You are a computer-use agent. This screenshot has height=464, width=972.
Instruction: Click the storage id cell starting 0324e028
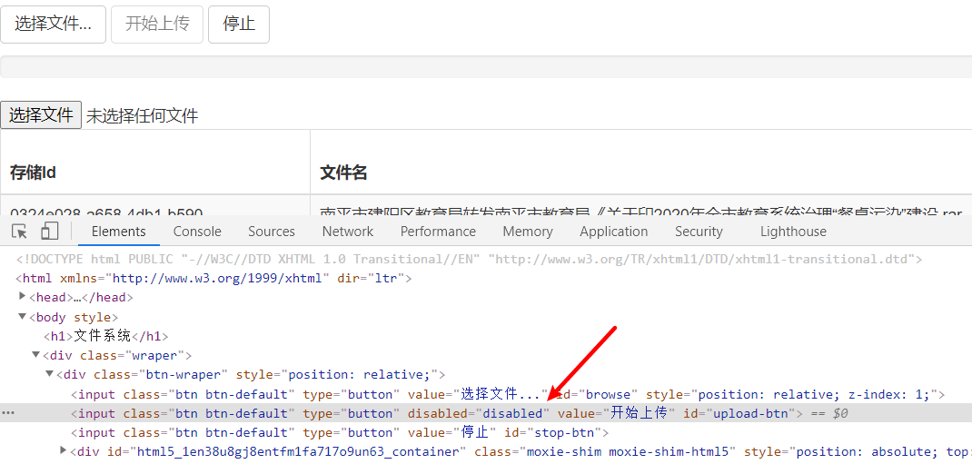(x=155, y=206)
